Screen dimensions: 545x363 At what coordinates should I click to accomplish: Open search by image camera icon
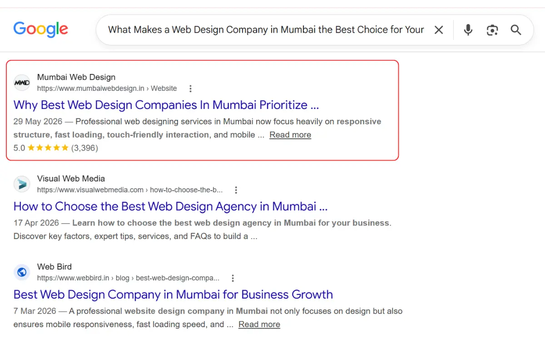pos(492,30)
